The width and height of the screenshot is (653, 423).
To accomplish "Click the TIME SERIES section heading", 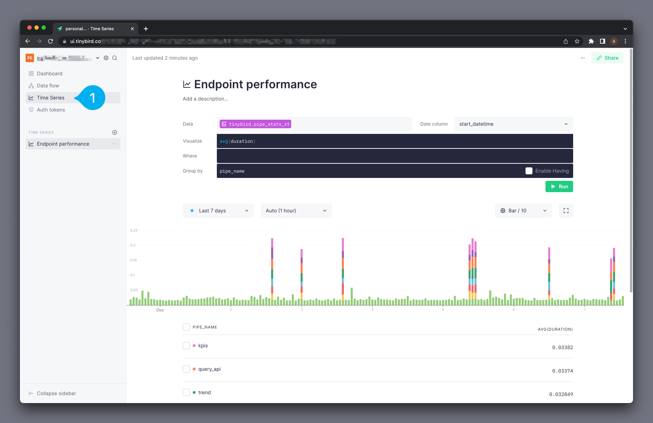I will click(x=41, y=132).
